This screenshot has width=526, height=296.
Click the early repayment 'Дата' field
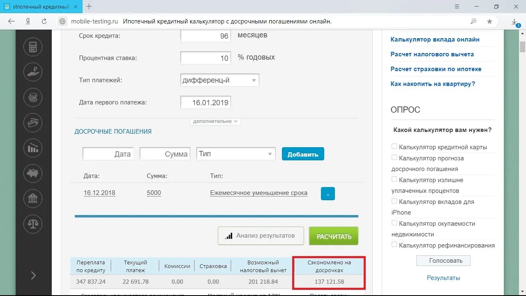click(x=108, y=154)
